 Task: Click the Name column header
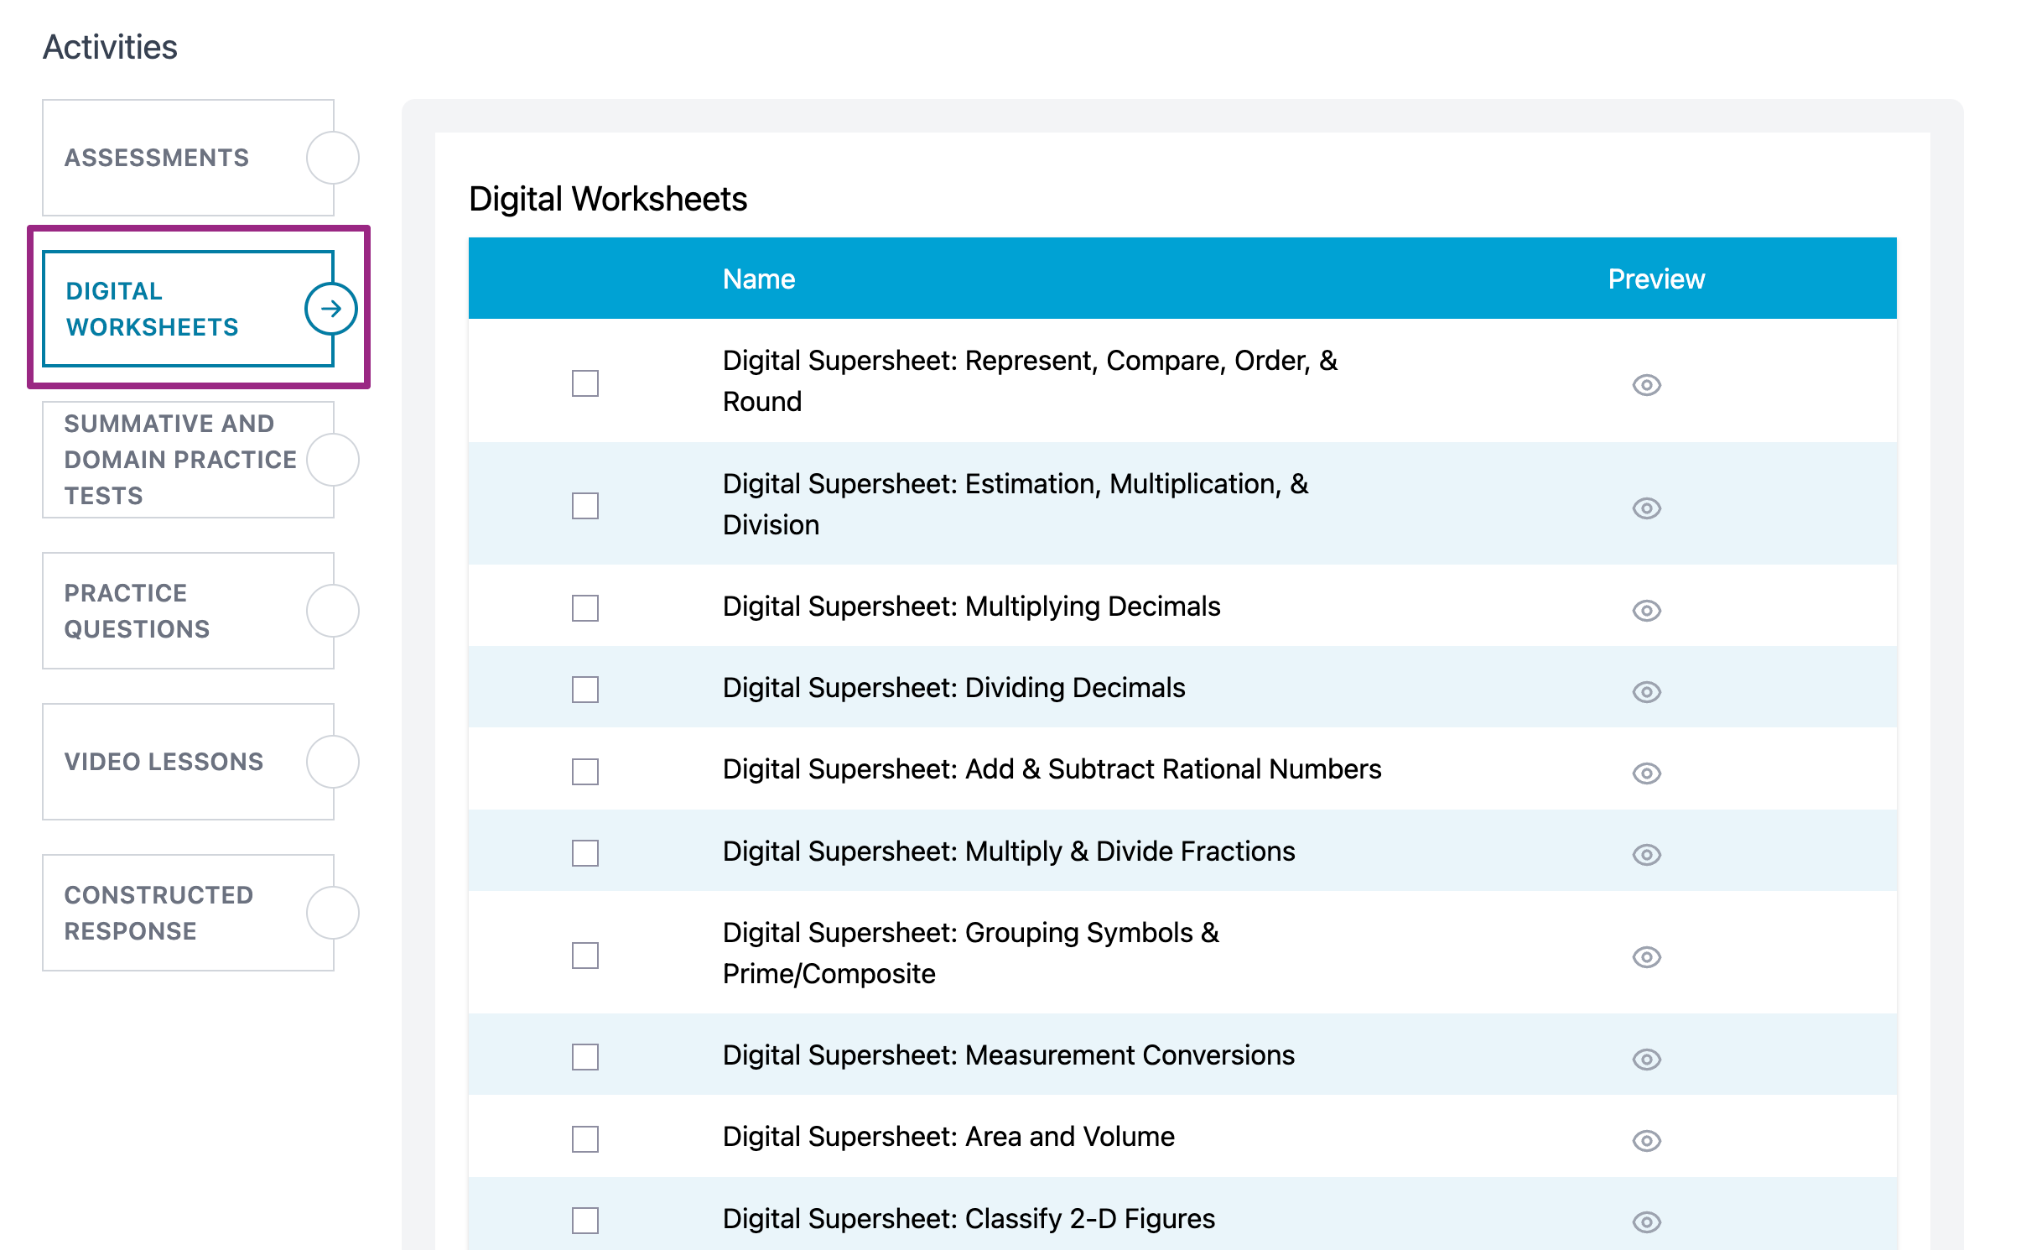(x=759, y=279)
